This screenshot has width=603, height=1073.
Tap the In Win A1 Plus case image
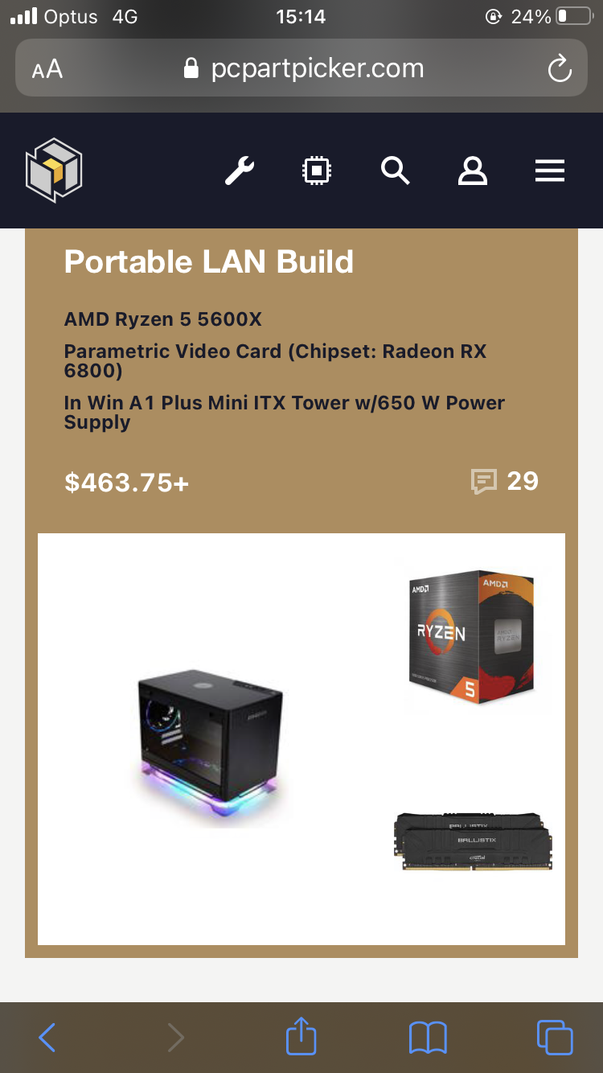(x=210, y=746)
